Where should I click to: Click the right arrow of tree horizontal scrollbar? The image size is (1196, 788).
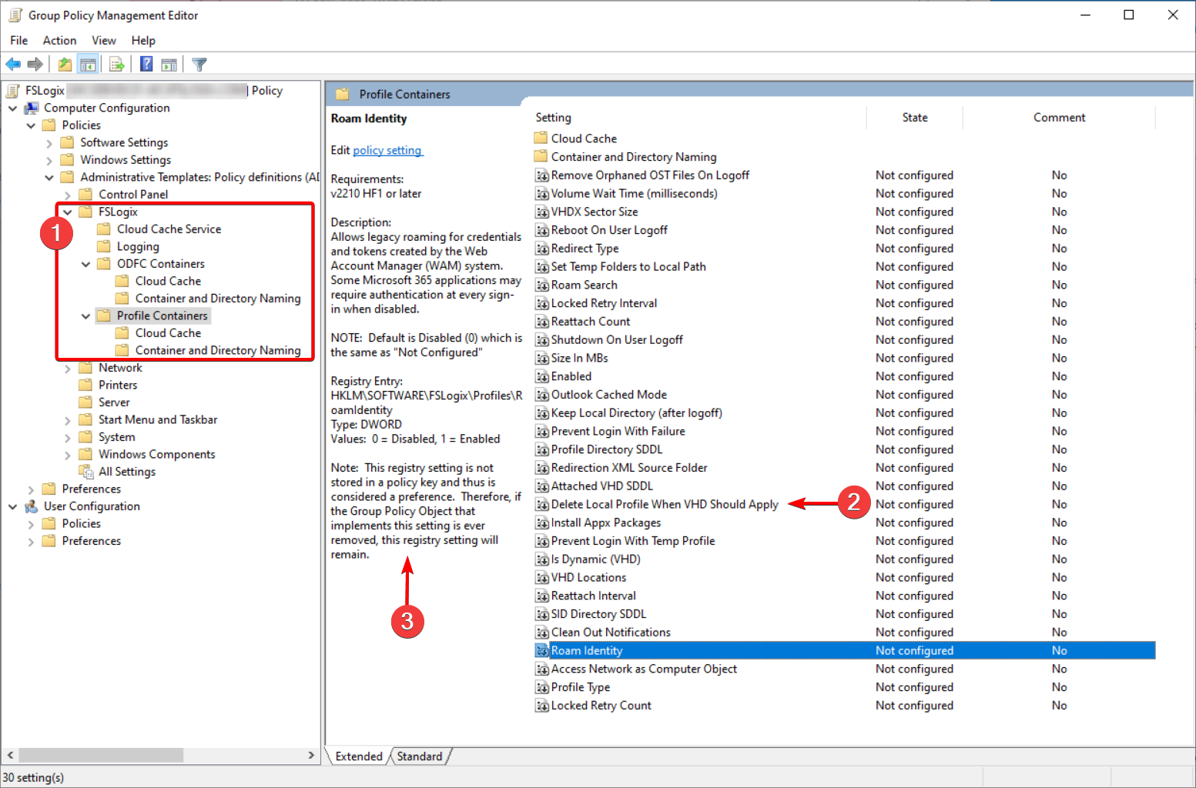point(311,755)
